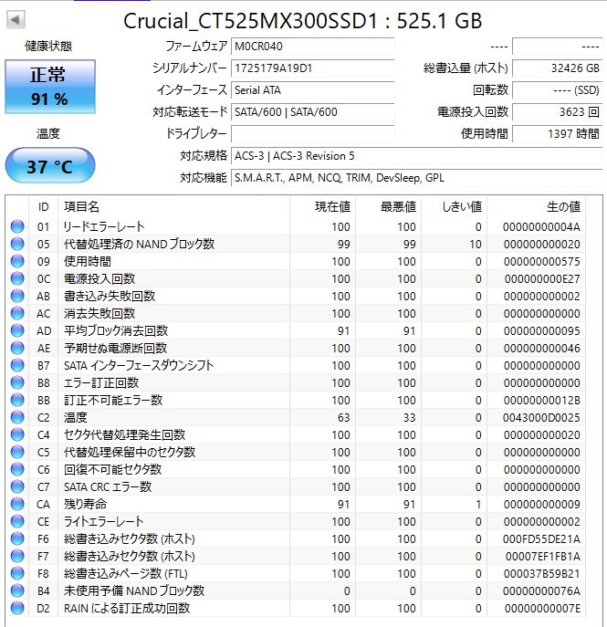Click raw value 000000000095
Screen dimensions: 607x627
542,330
